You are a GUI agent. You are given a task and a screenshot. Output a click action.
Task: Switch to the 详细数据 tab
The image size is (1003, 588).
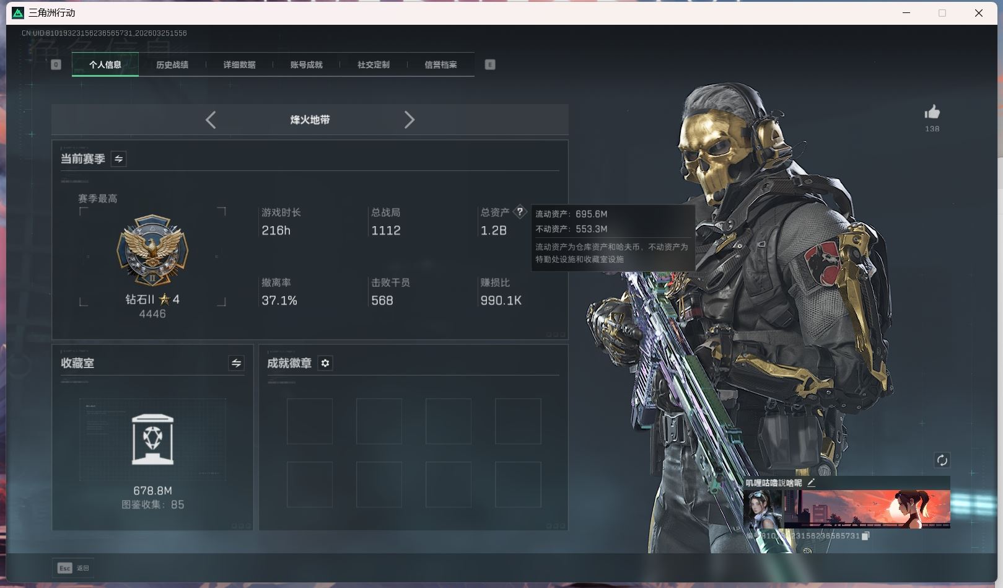click(239, 64)
